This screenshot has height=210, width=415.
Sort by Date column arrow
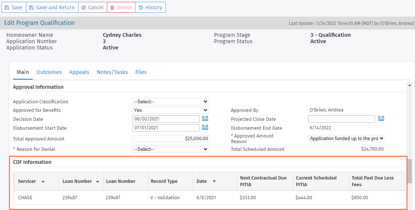pos(214,181)
